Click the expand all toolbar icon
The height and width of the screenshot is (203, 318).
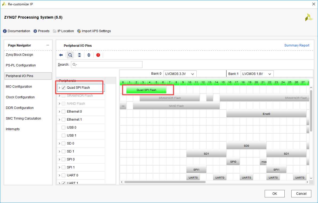click(89, 55)
